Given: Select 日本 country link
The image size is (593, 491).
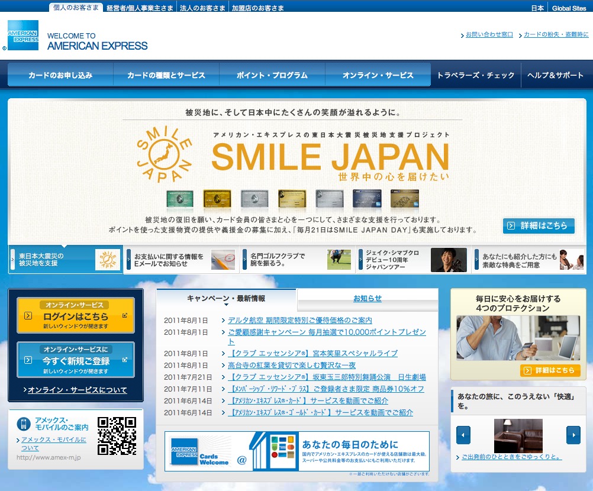Looking at the screenshot, I should pyautogui.click(x=537, y=8).
